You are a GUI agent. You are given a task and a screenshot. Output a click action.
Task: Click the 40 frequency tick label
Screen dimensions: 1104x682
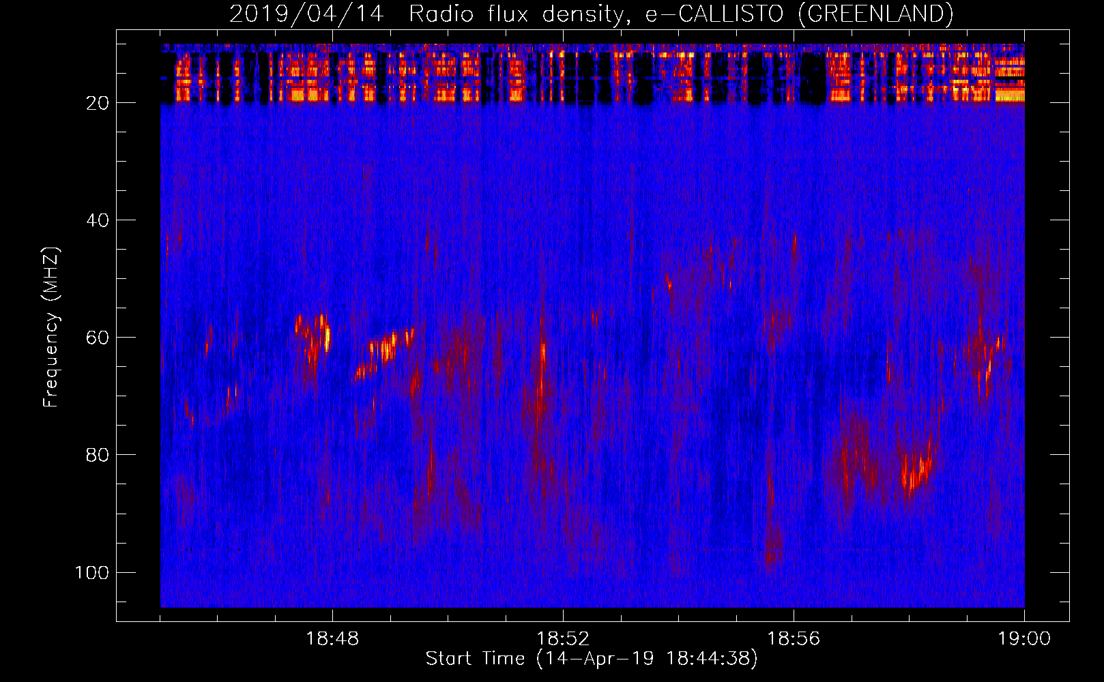(x=98, y=220)
